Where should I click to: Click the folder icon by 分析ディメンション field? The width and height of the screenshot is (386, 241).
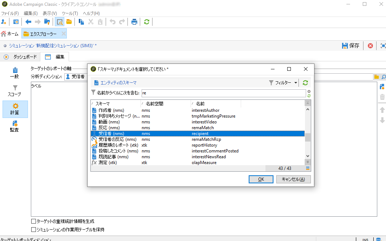(x=377, y=77)
